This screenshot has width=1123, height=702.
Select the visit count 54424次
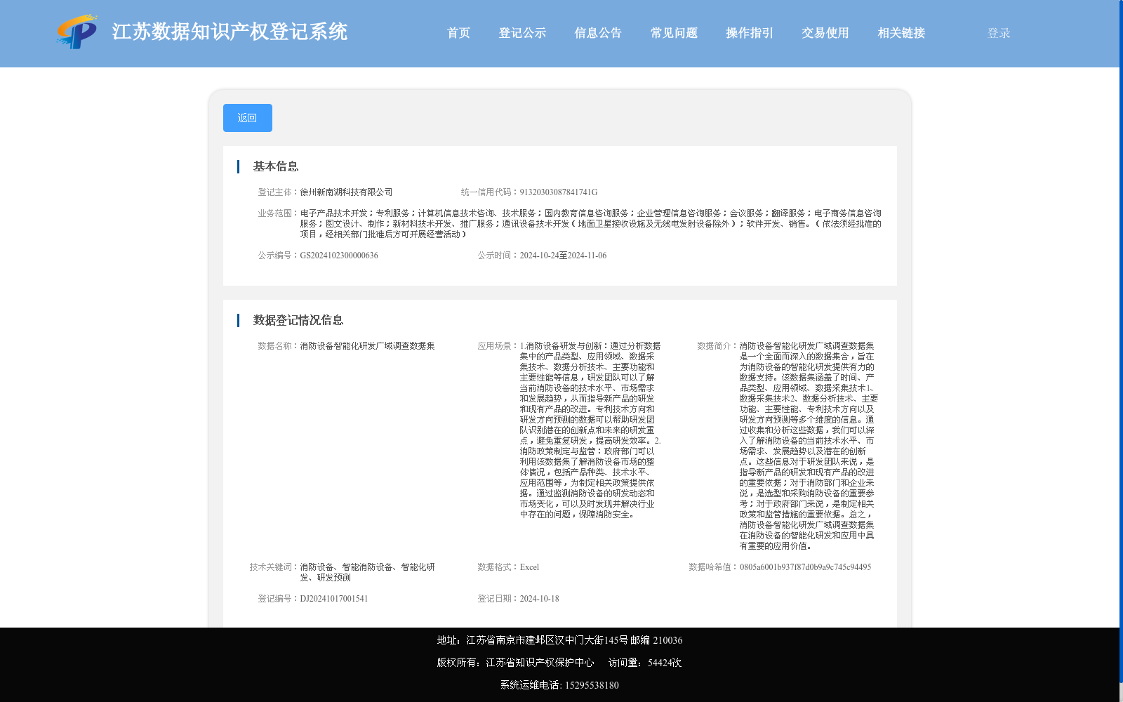tap(665, 663)
